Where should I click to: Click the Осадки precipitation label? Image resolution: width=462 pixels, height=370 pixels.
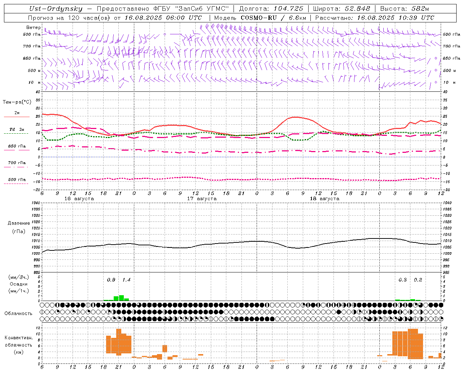(x=19, y=284)
